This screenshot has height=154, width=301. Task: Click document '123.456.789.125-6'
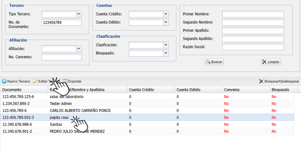(18, 97)
